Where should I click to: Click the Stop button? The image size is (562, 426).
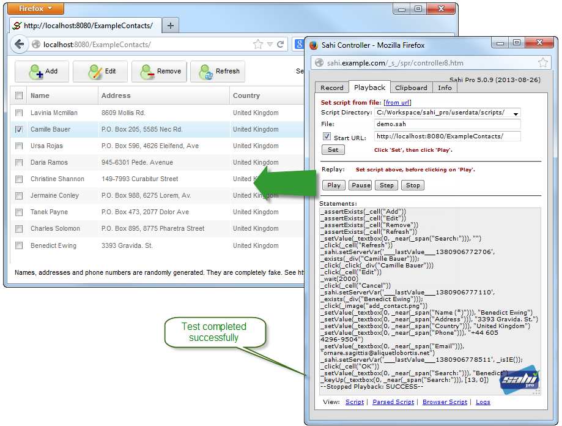413,185
